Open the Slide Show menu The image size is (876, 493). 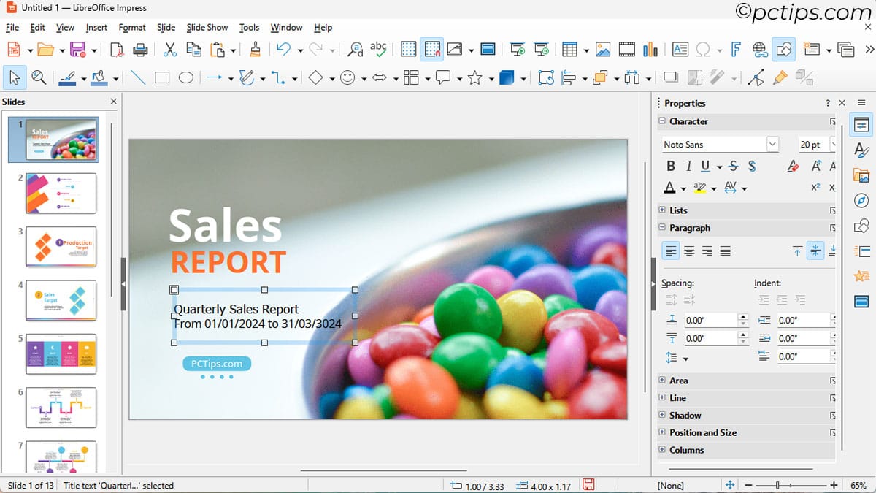click(207, 27)
